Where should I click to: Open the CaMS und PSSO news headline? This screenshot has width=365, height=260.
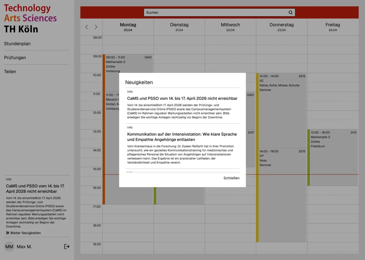coord(182,98)
